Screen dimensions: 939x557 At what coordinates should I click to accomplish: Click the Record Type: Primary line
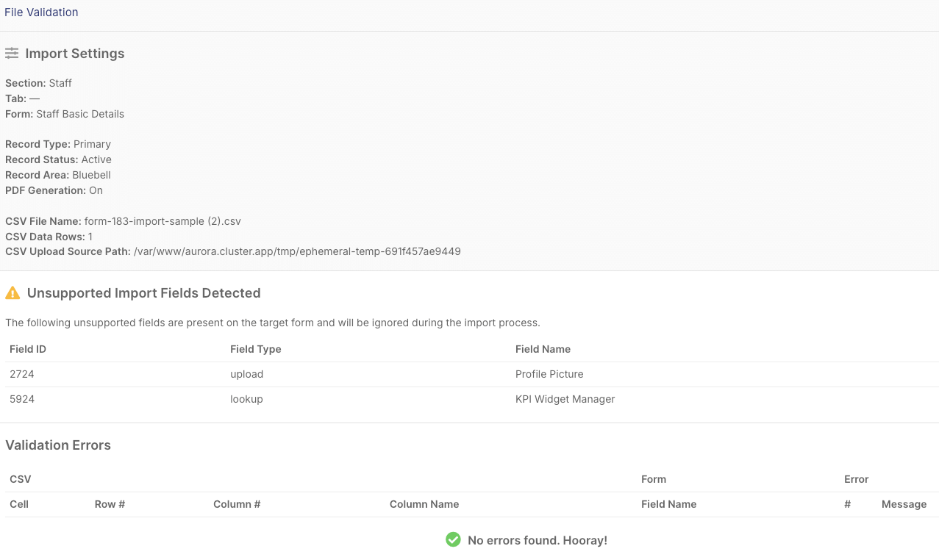point(58,144)
